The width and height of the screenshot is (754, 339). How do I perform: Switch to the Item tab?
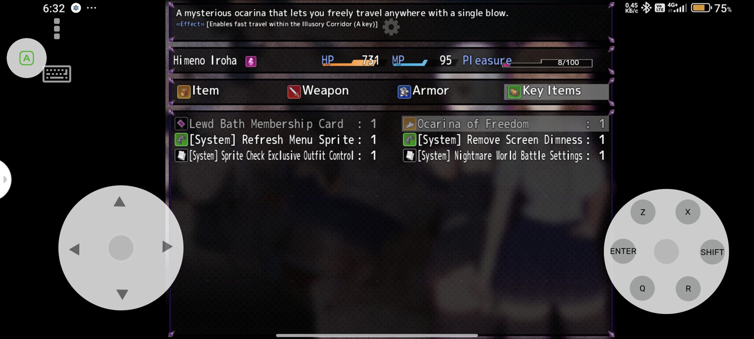pos(198,91)
